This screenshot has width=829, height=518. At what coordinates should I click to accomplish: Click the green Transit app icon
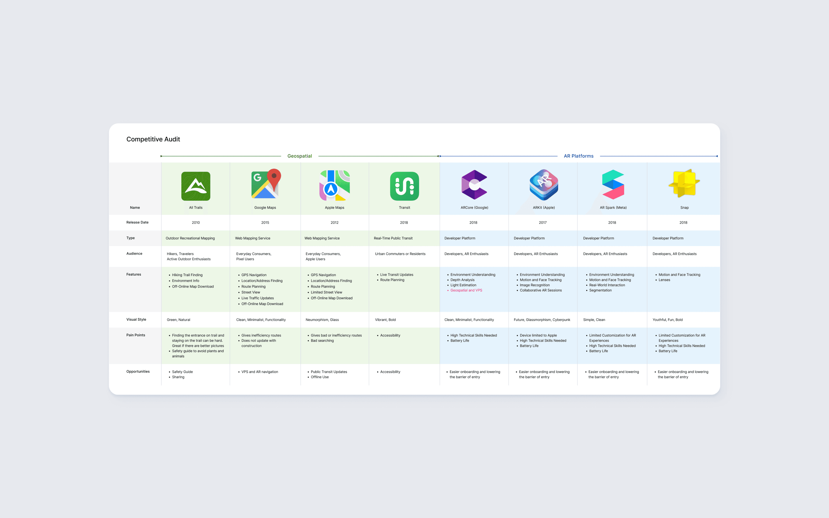point(404,186)
